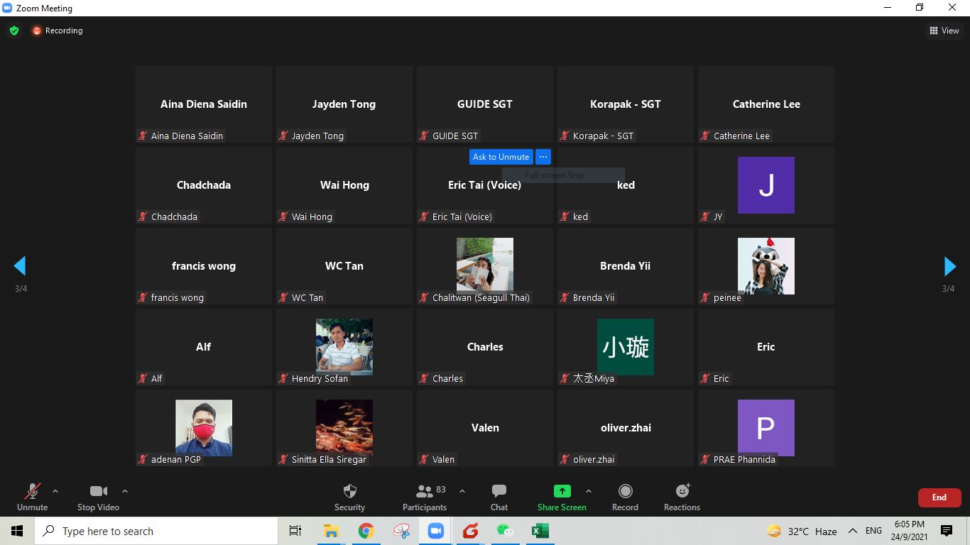This screenshot has height=545, width=970.
Task: Open Excel from the Windows taskbar
Action: point(540,531)
